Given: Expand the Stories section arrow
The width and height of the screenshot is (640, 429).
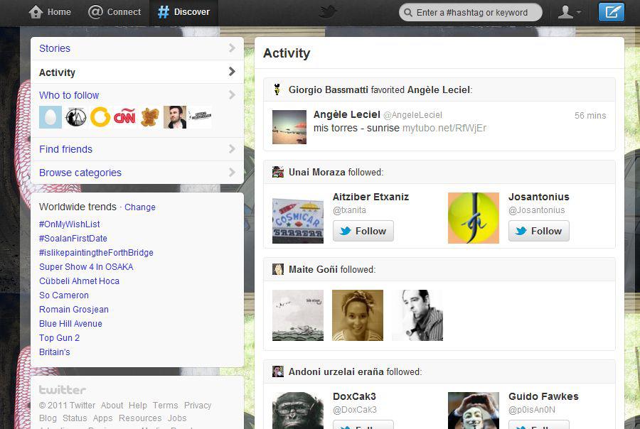Looking at the screenshot, I should 232,48.
